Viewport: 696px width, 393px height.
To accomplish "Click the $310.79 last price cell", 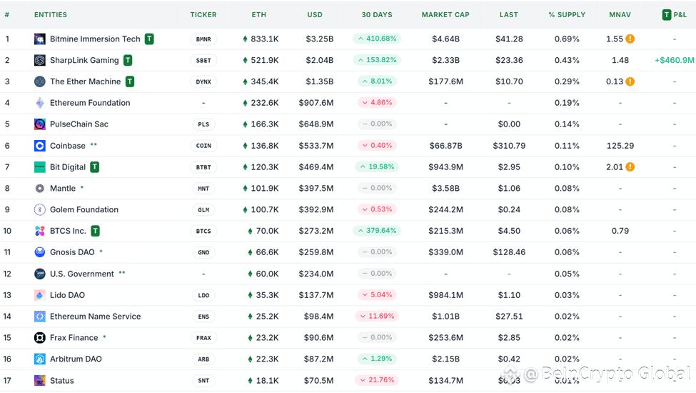I will 509,146.
